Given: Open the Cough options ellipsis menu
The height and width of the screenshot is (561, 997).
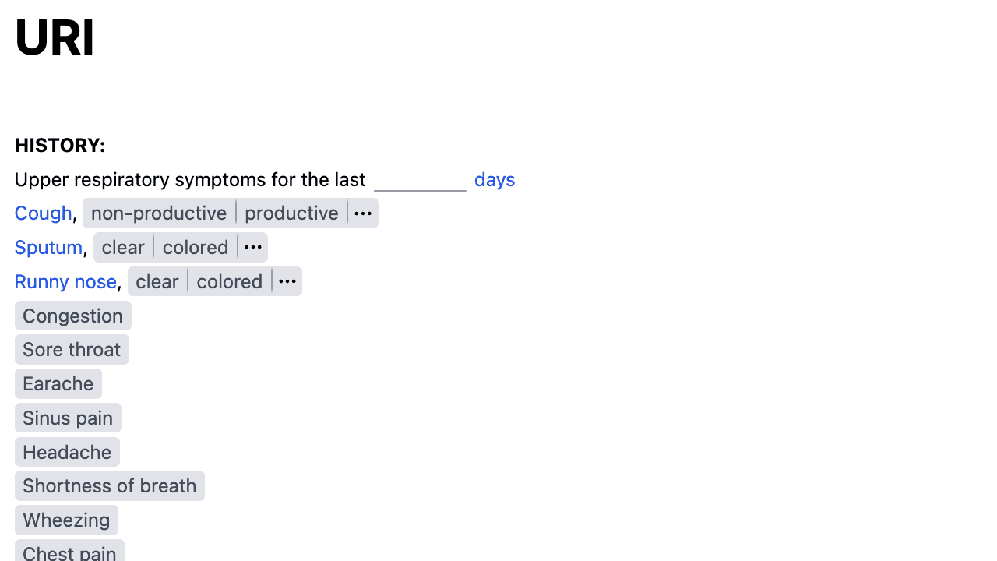Looking at the screenshot, I should pos(363,213).
